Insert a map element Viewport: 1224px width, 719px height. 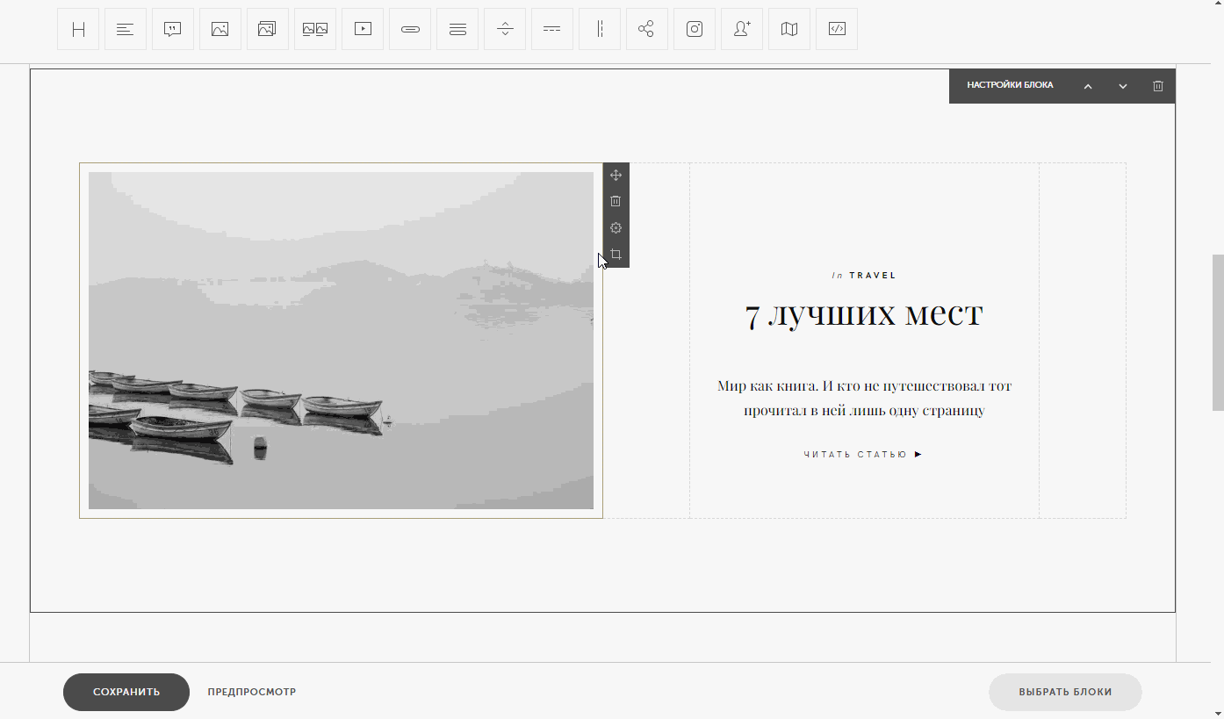pos(789,29)
